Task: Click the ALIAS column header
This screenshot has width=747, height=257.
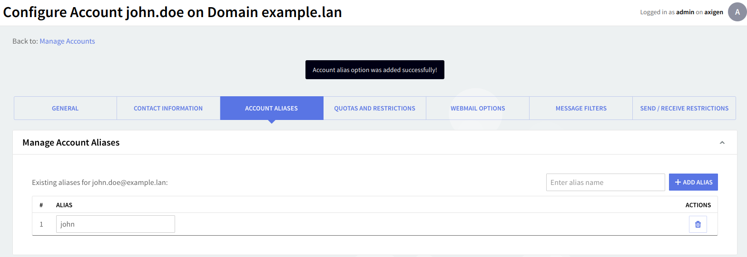Action: pyautogui.click(x=64, y=205)
